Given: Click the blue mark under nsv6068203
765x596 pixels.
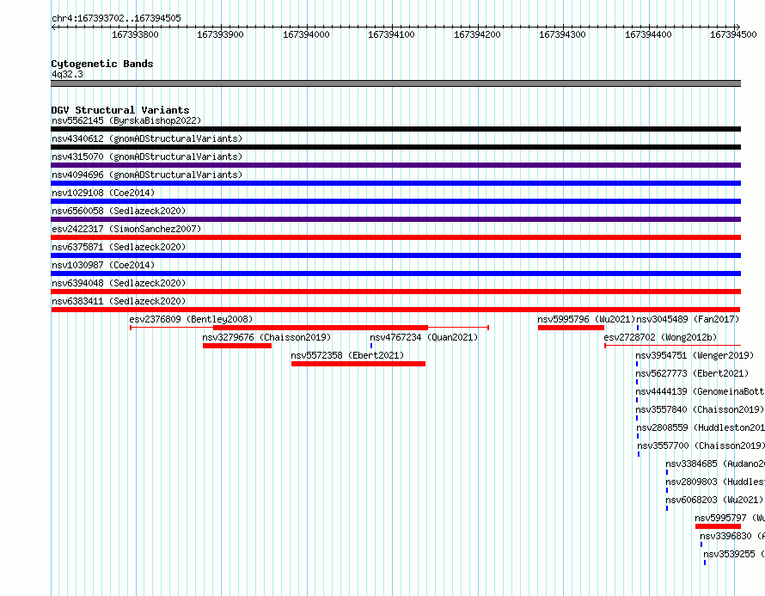Looking at the screenshot, I should point(667,508).
